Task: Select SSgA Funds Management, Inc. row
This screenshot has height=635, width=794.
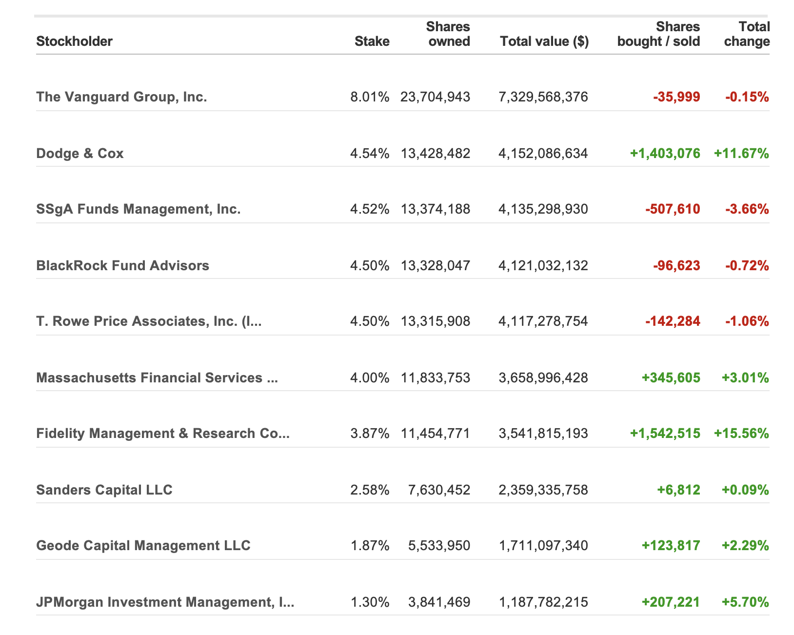Action: 139,209
